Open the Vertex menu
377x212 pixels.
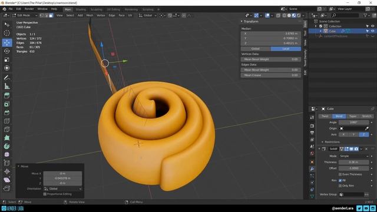pos(101,15)
